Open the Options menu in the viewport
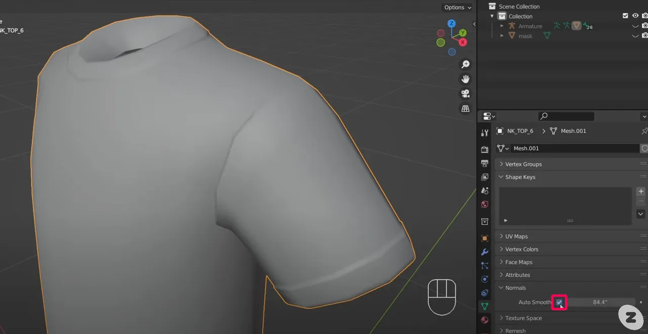Image resolution: width=648 pixels, height=334 pixels. 455,7
